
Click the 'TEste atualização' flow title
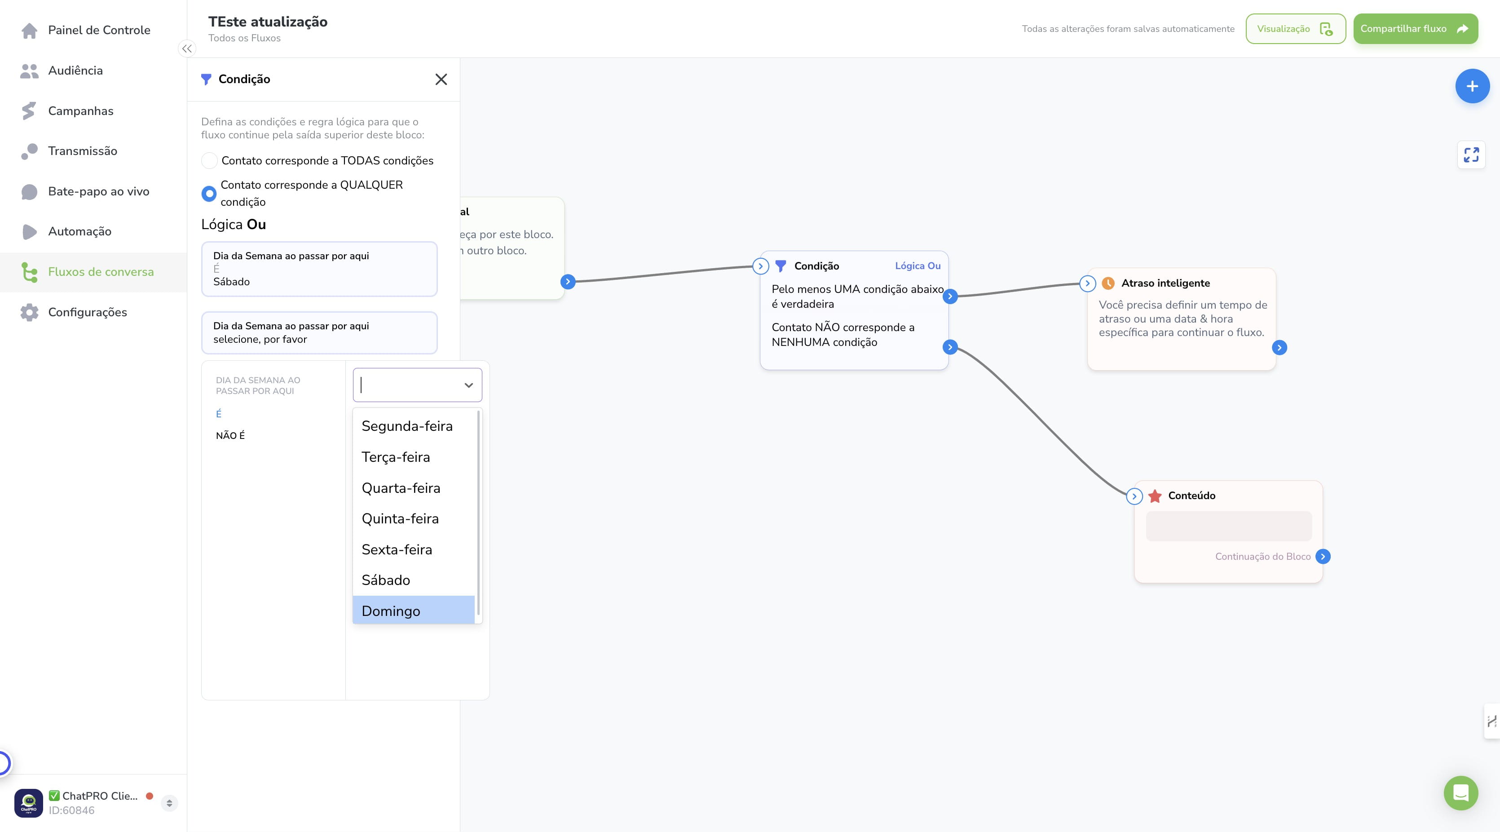(268, 22)
